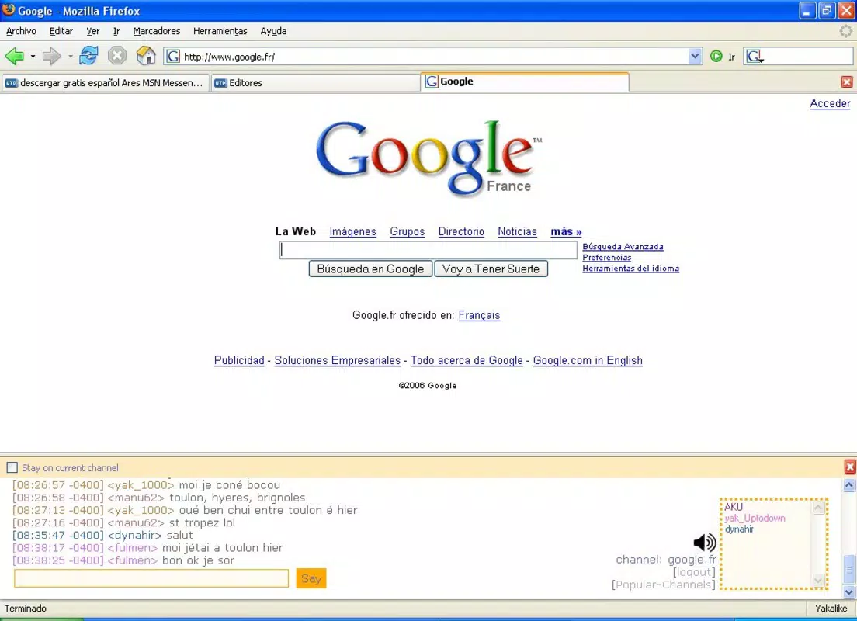The width and height of the screenshot is (857, 621).
Task: Open the Noticias link
Action: click(x=517, y=231)
